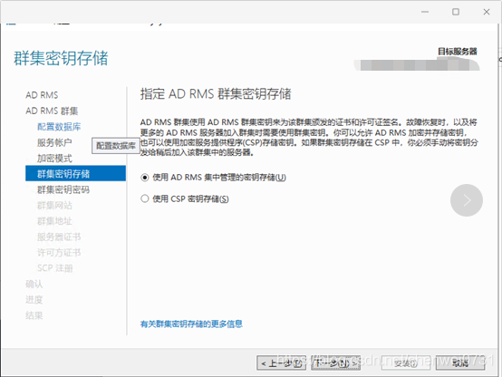
Task: Maximize the wizard window
Action: tap(456, 12)
